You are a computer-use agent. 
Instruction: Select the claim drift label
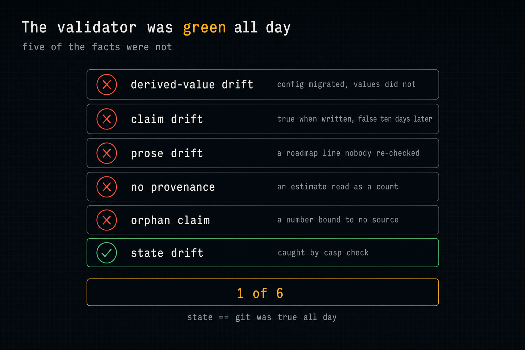167,119
